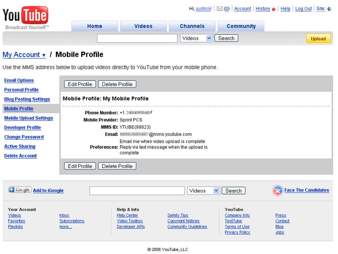338x254 pixels.
Task: Open footer Privacy Policy link
Action: 237,232
